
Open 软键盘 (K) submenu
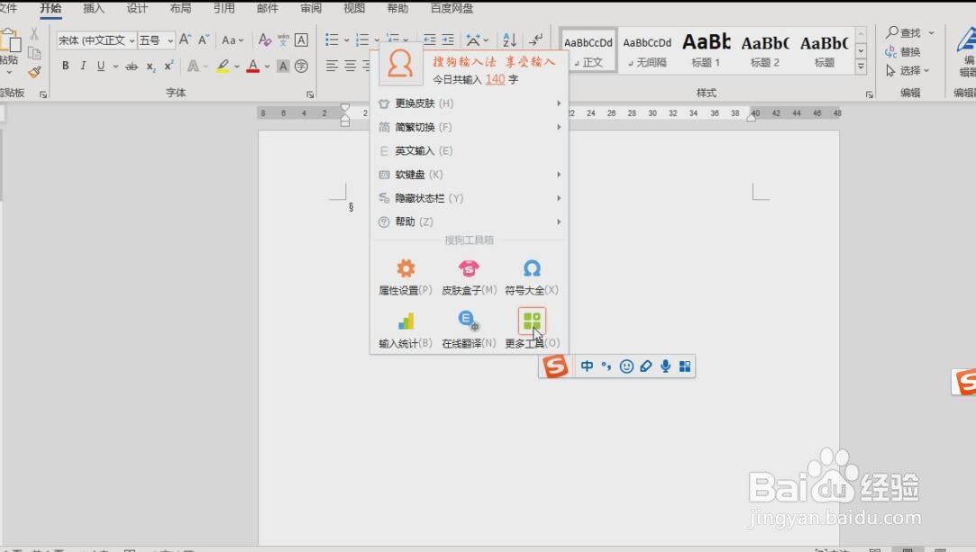[470, 174]
